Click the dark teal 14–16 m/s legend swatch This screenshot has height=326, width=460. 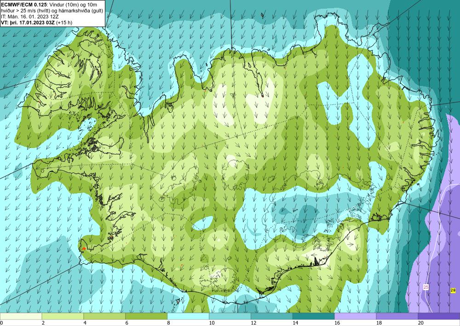click(314, 316)
